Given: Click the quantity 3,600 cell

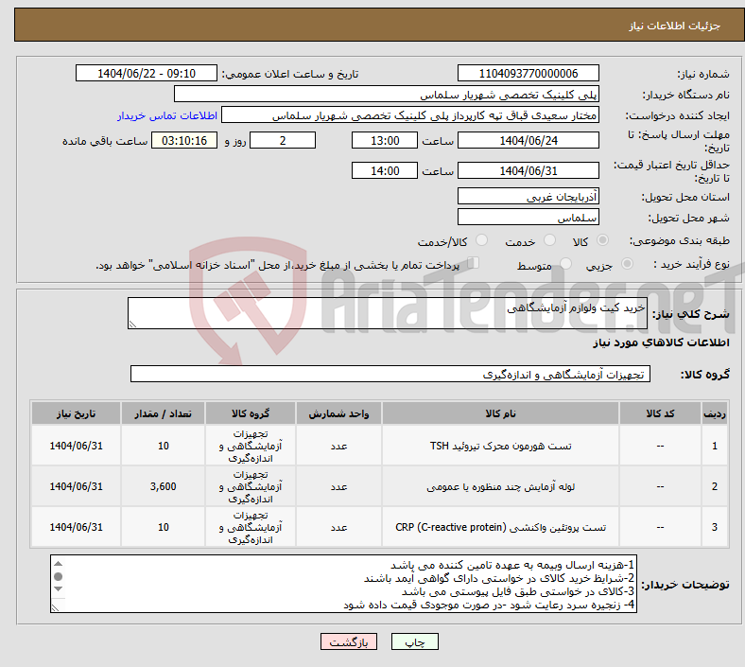Looking at the screenshot, I should (163, 486).
